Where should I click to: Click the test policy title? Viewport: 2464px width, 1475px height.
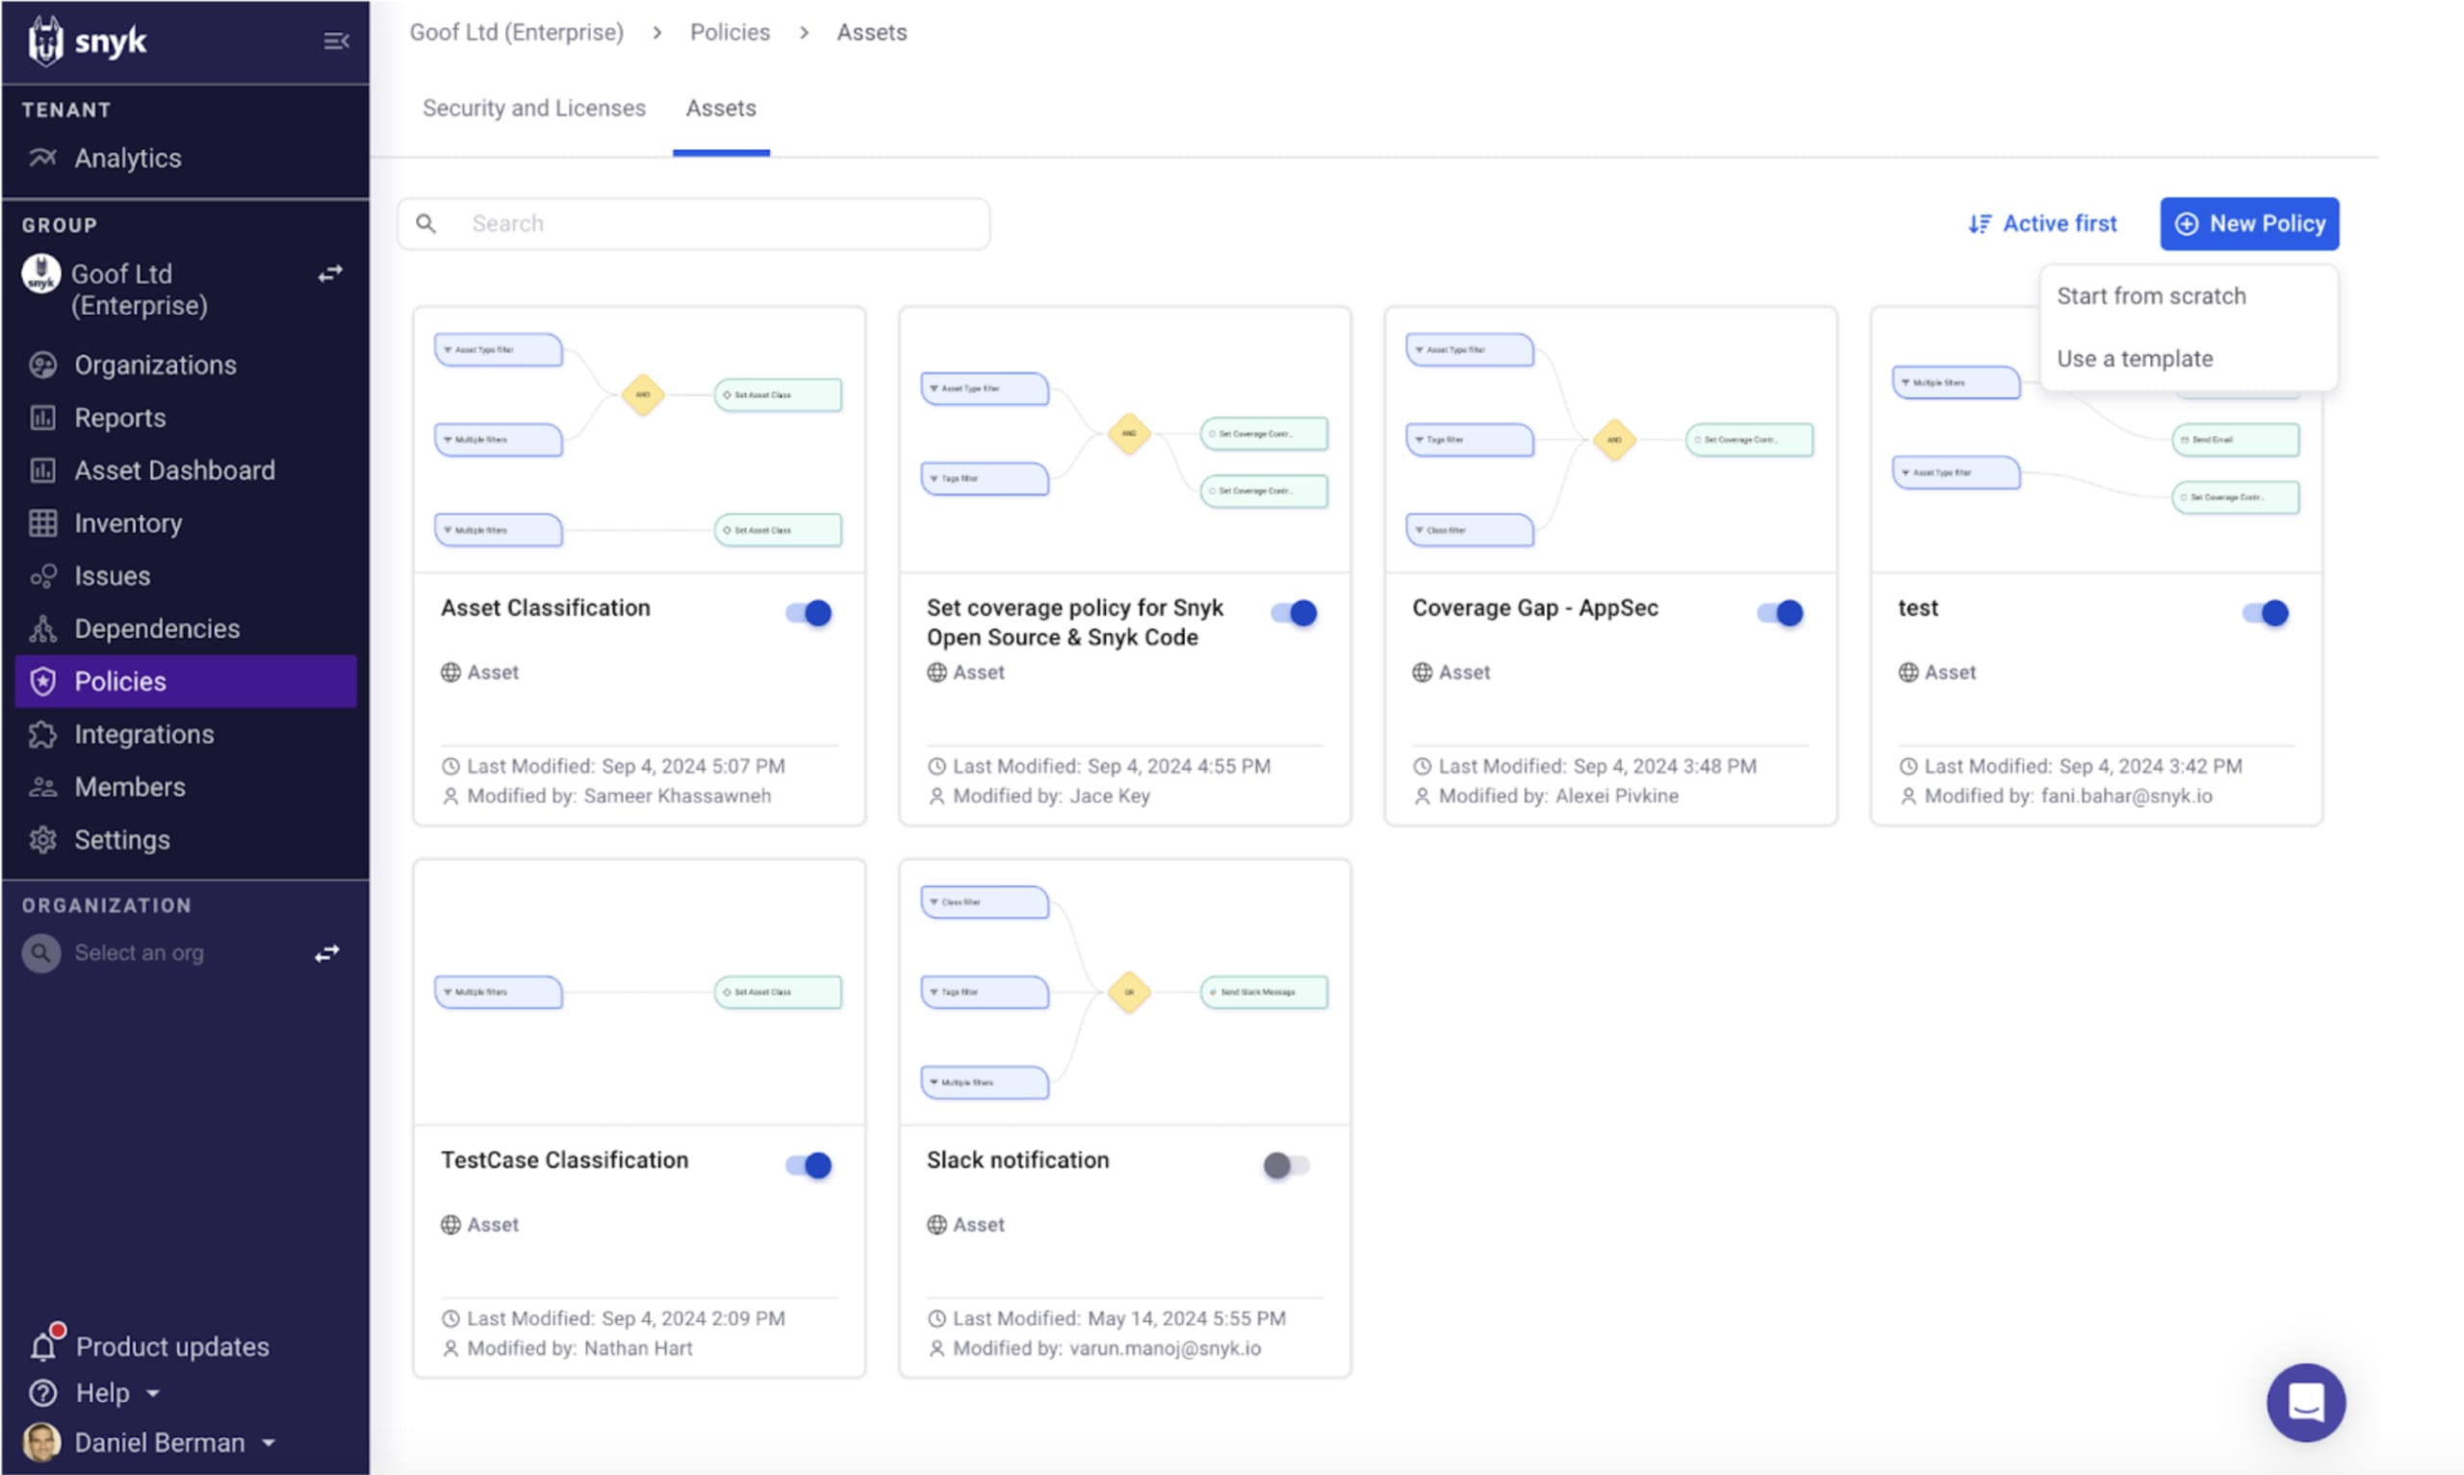(1917, 607)
